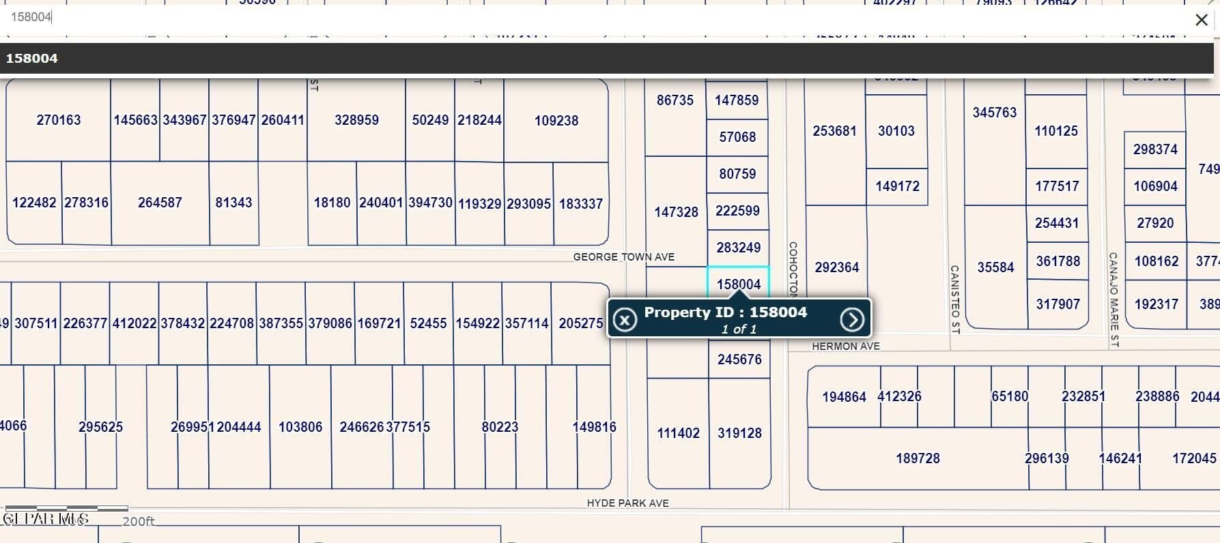The height and width of the screenshot is (543, 1220).
Task: Select parcel 109238 on the map
Action: pyautogui.click(x=556, y=121)
